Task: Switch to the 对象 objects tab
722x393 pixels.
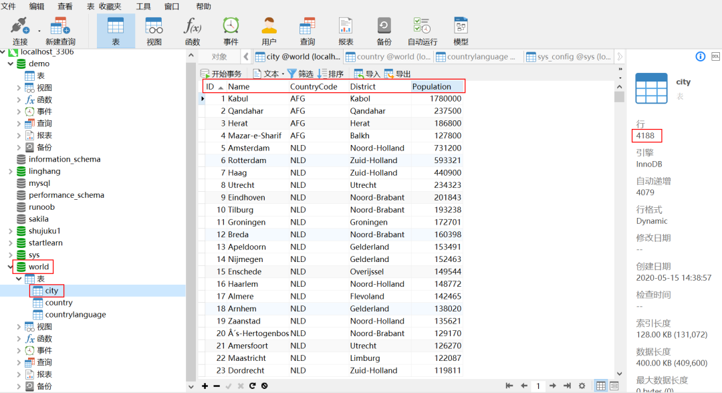Action: tap(219, 57)
